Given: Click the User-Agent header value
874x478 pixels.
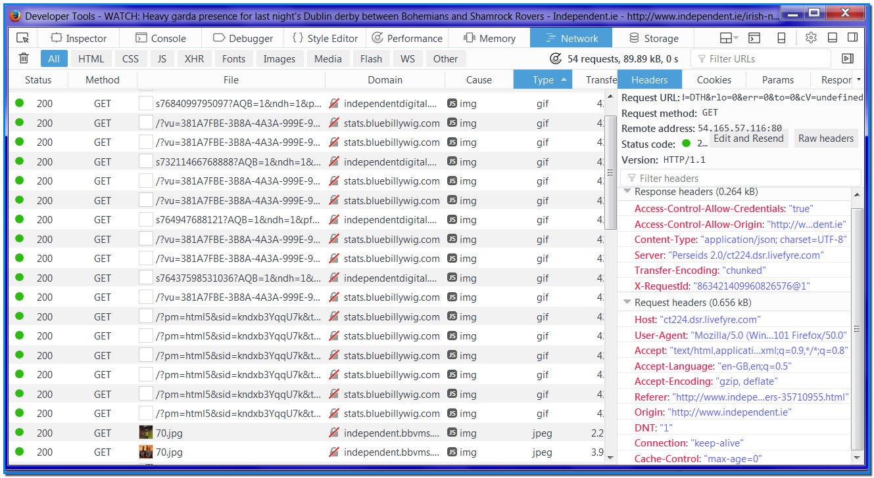Looking at the screenshot, I should [768, 336].
